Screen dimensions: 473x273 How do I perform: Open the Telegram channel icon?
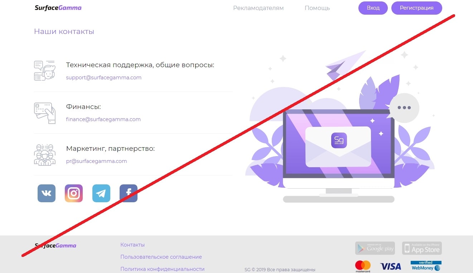click(x=101, y=193)
